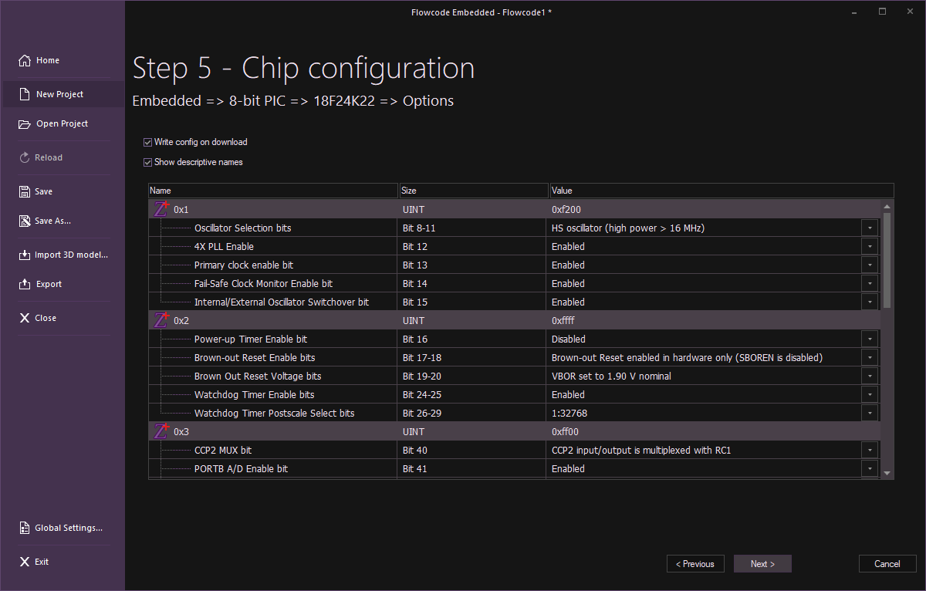
Task: Toggle the Write config on download checkbox
Action: pos(147,142)
